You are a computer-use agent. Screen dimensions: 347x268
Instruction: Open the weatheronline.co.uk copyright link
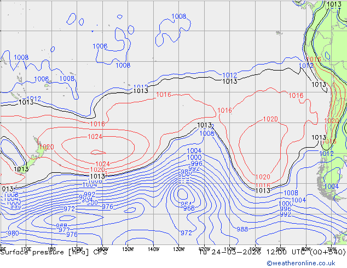point(301,263)
